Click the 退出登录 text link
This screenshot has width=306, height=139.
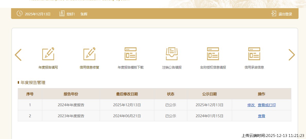(285, 14)
